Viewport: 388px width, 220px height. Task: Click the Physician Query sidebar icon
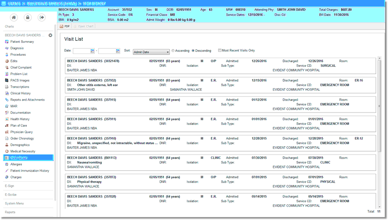pos(7,132)
